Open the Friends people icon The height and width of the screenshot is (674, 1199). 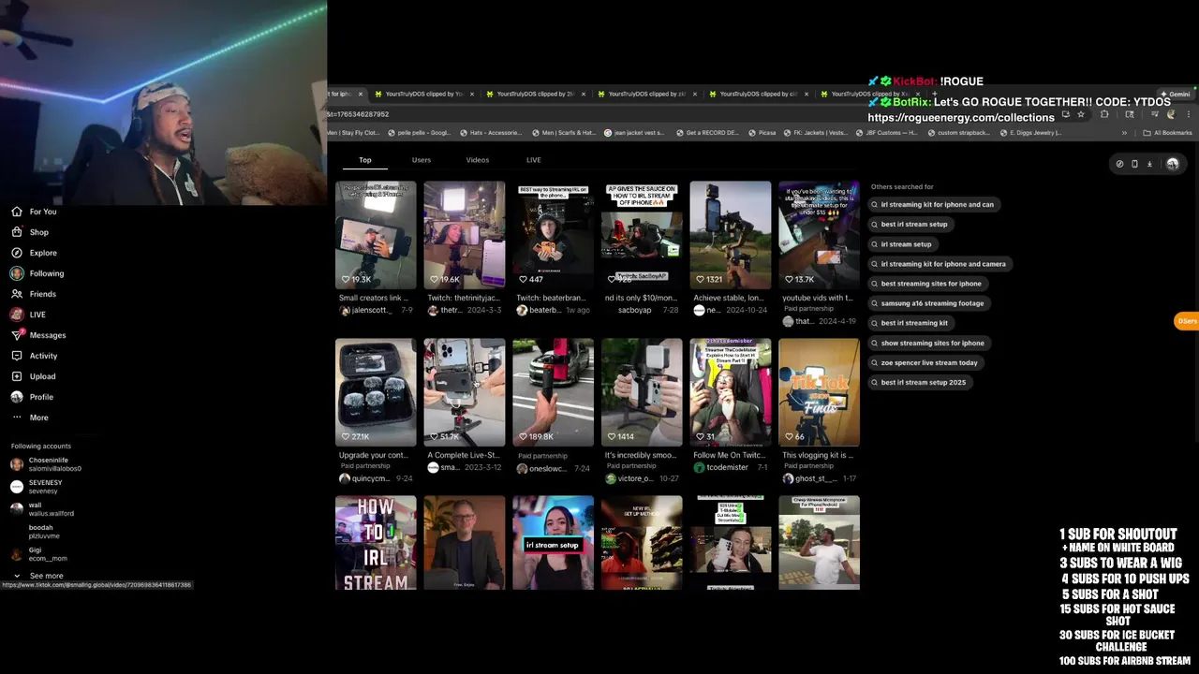(x=17, y=294)
